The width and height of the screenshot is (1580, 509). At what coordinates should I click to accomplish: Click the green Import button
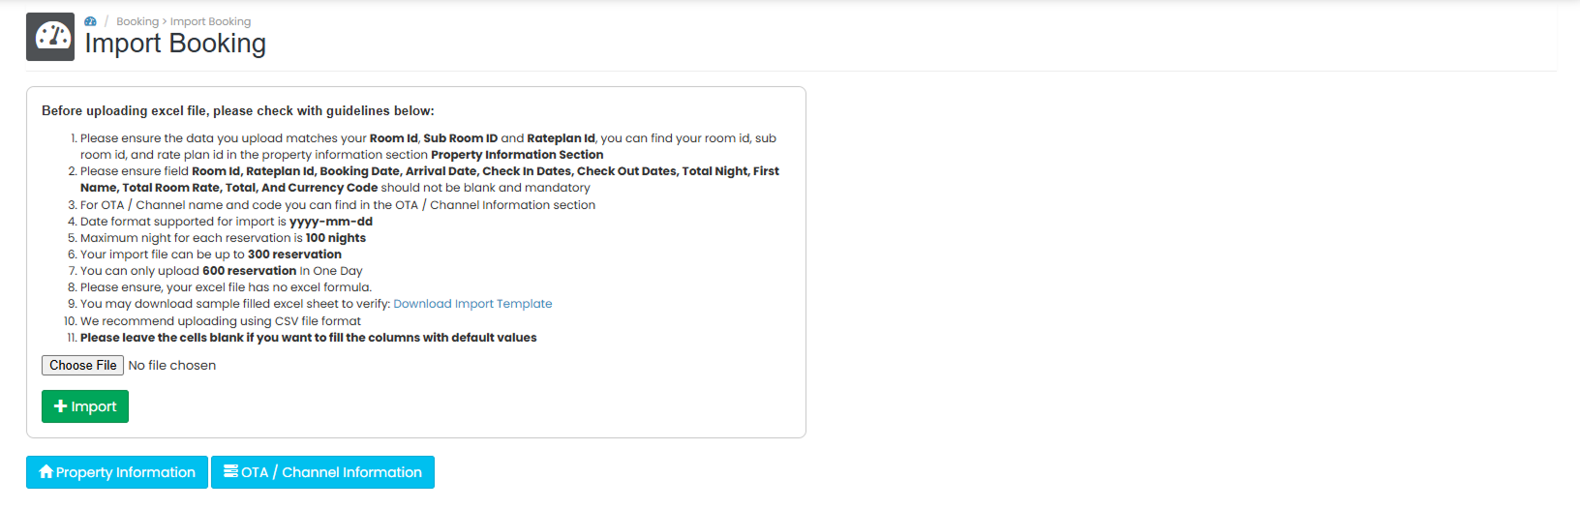pos(85,406)
